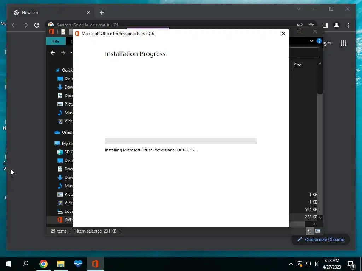Click the Properties quick access toolbar icon

coord(63,32)
